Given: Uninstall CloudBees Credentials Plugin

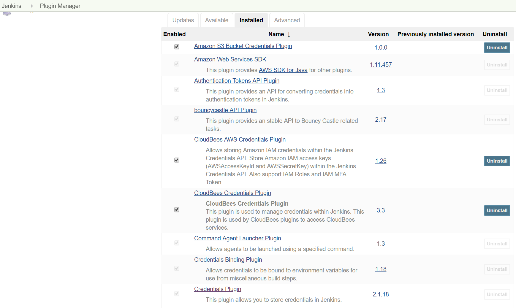Looking at the screenshot, I should [497, 210].
